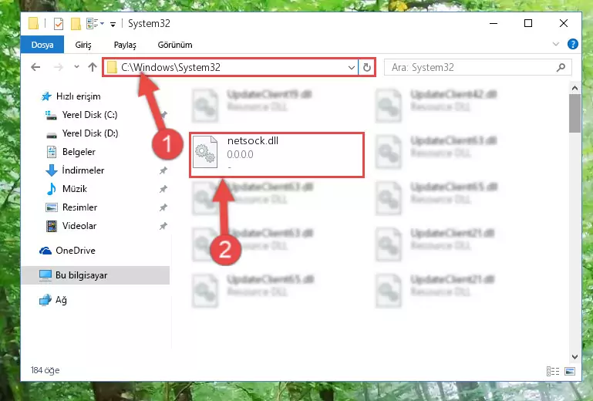Click the Ara: System32 search box
Viewport: 593px width, 401px height.
tap(477, 67)
